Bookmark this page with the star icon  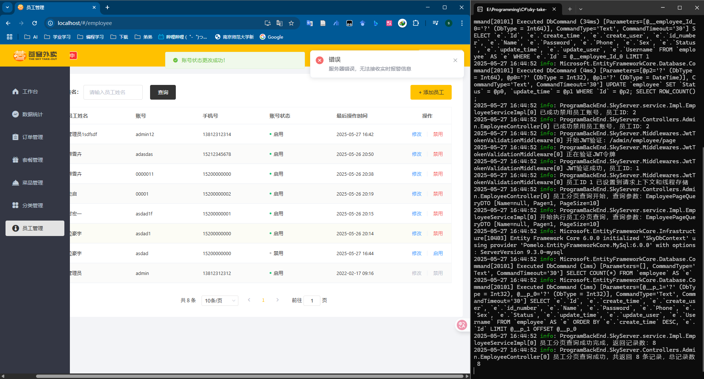(291, 23)
